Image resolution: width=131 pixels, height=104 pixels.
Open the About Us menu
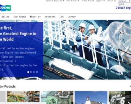35,17
